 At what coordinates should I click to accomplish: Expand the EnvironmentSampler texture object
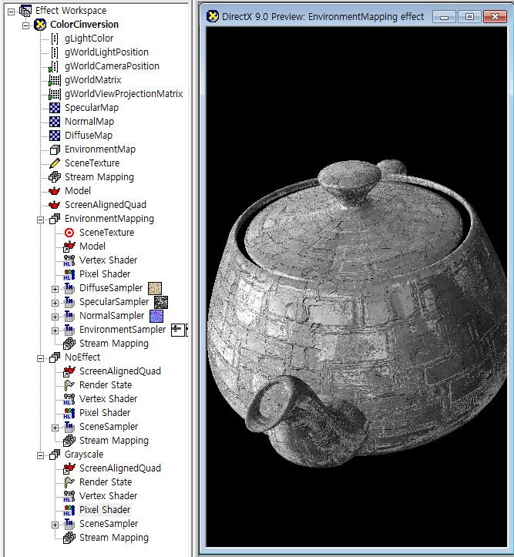point(55,331)
